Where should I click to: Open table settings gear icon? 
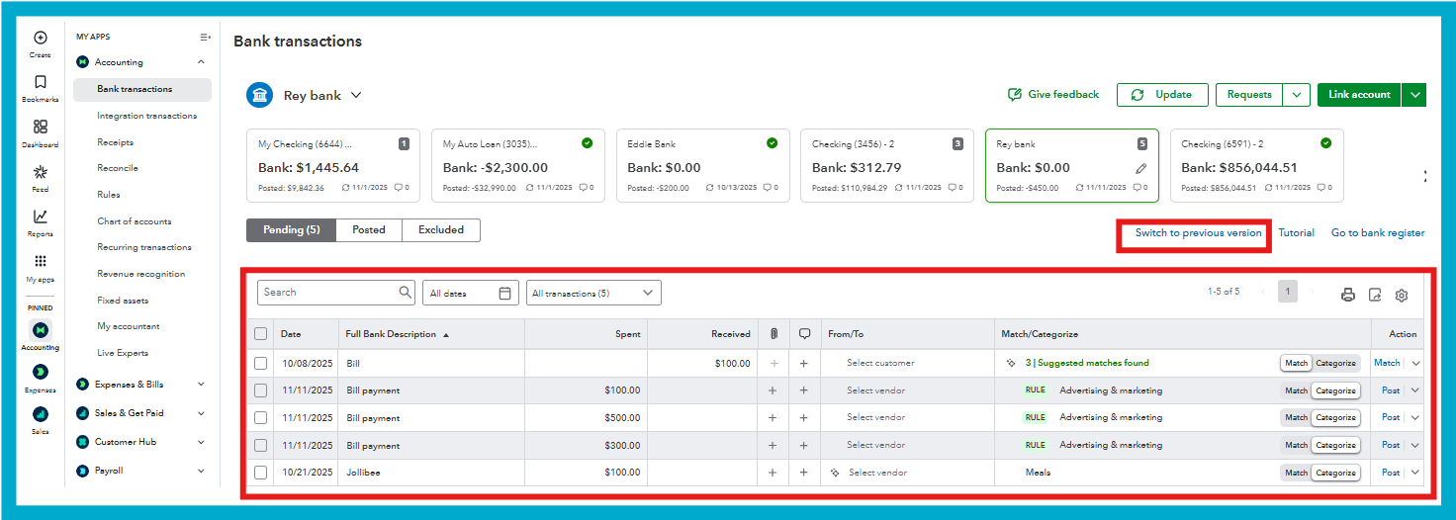coord(1402,295)
